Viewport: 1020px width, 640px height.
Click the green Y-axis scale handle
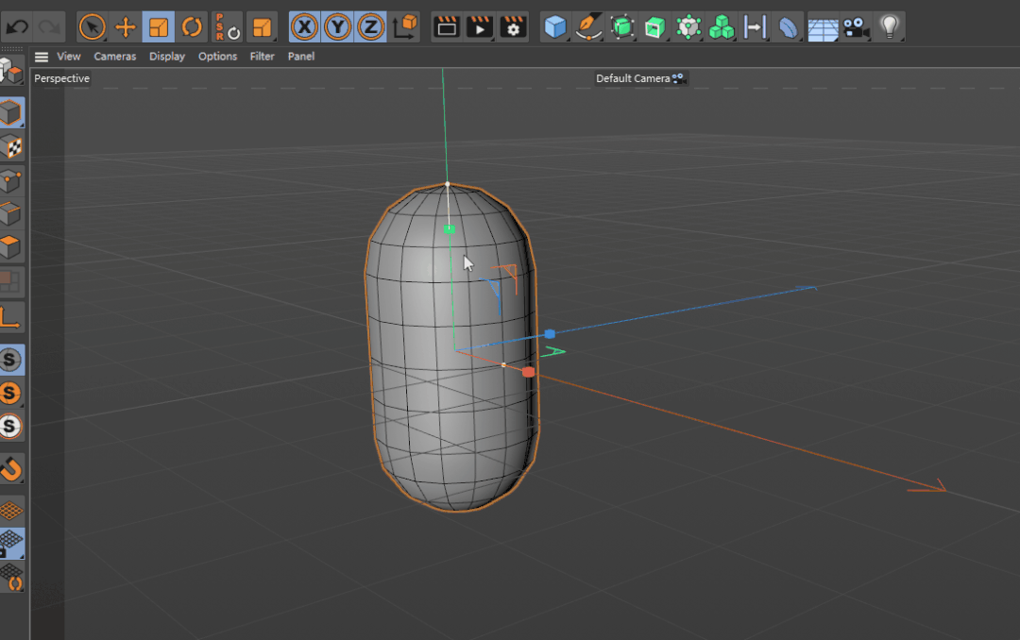click(x=449, y=229)
